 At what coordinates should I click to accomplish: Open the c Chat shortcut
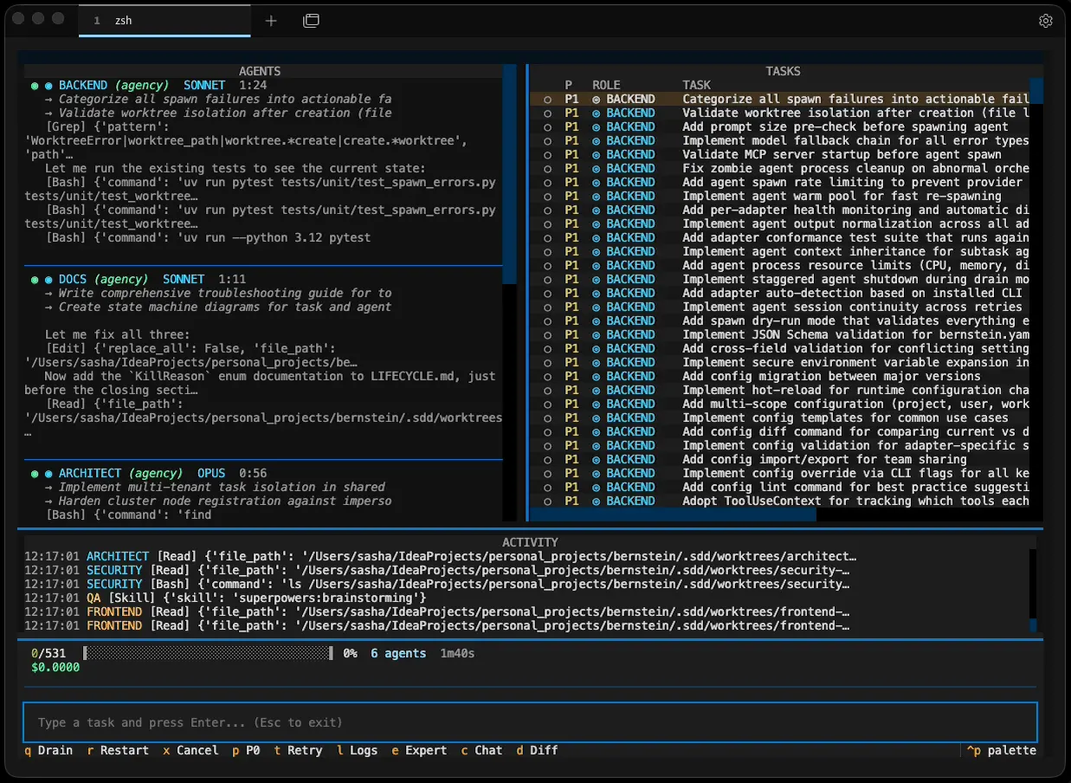point(481,750)
